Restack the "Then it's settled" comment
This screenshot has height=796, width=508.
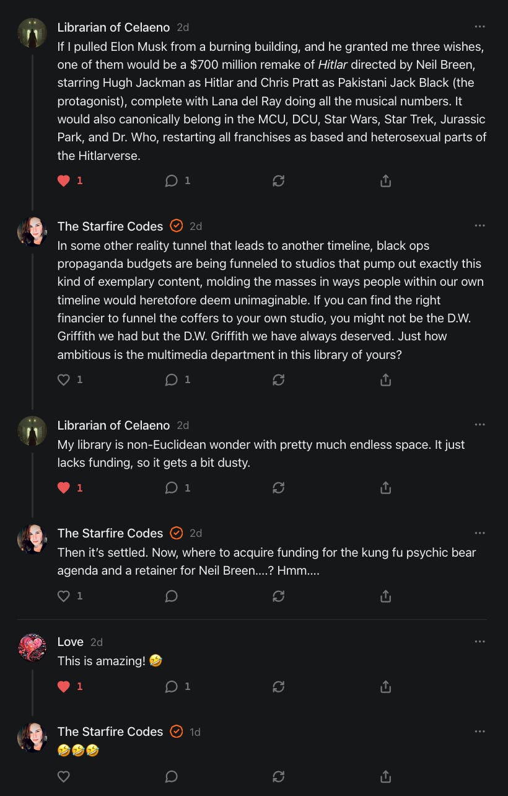click(x=279, y=596)
